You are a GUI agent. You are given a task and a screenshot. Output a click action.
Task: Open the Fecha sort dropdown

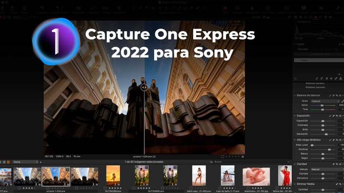pos(25,162)
